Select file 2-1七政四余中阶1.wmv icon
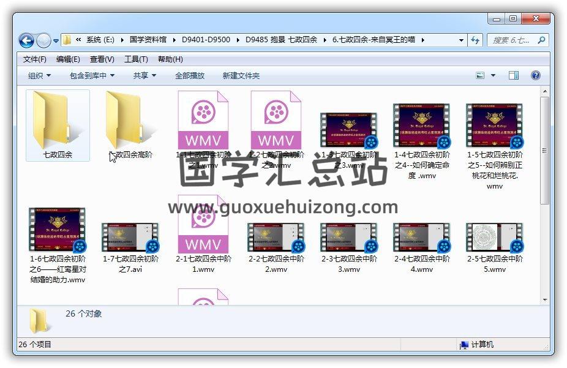 (x=203, y=224)
